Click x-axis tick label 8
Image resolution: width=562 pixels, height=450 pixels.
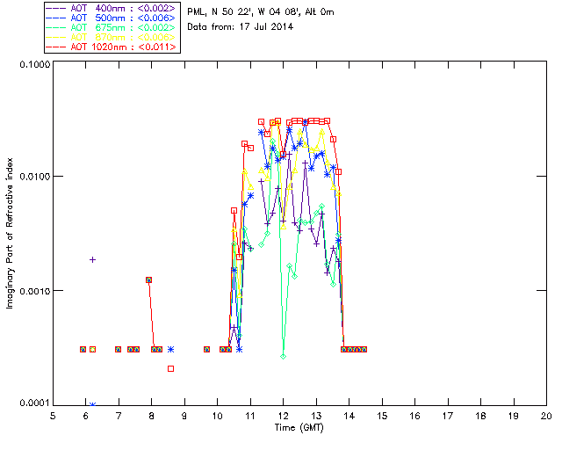tap(151, 416)
